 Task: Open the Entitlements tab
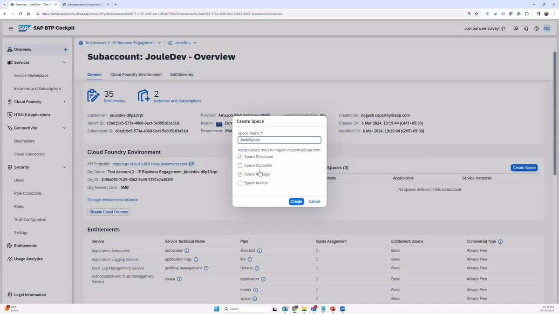click(x=181, y=74)
